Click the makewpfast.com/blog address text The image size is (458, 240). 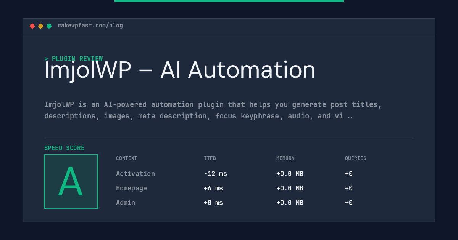point(90,26)
